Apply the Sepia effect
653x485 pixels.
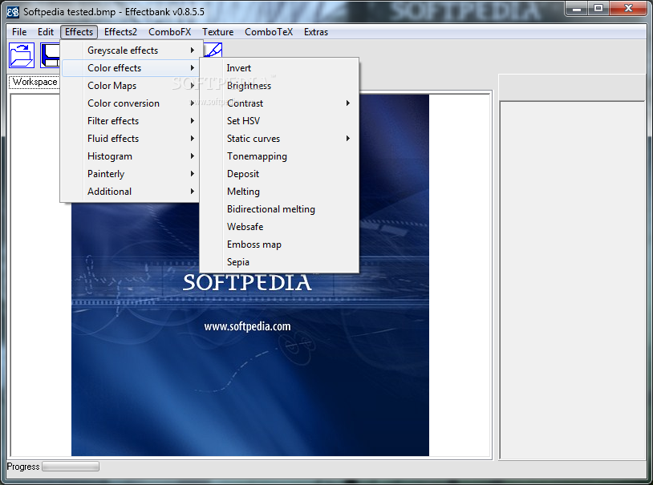pos(279,262)
